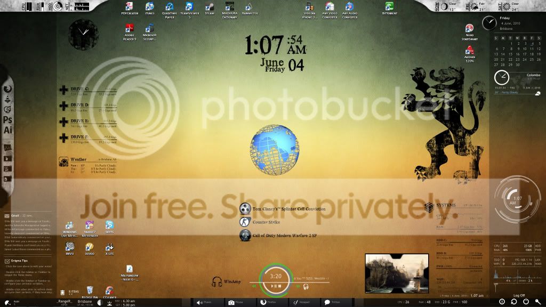Launch the Yahoo Messenger shortcut
The height and width of the screenshot is (307, 546).
pos(90,229)
